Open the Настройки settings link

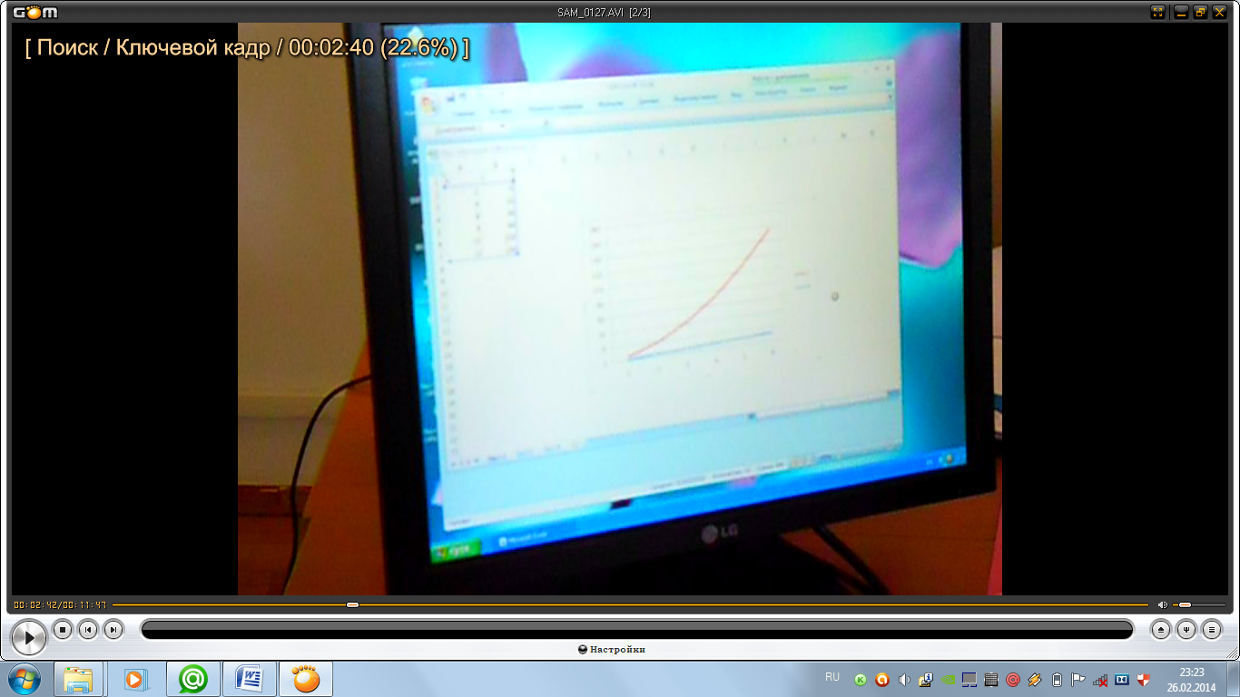pyautogui.click(x=612, y=649)
